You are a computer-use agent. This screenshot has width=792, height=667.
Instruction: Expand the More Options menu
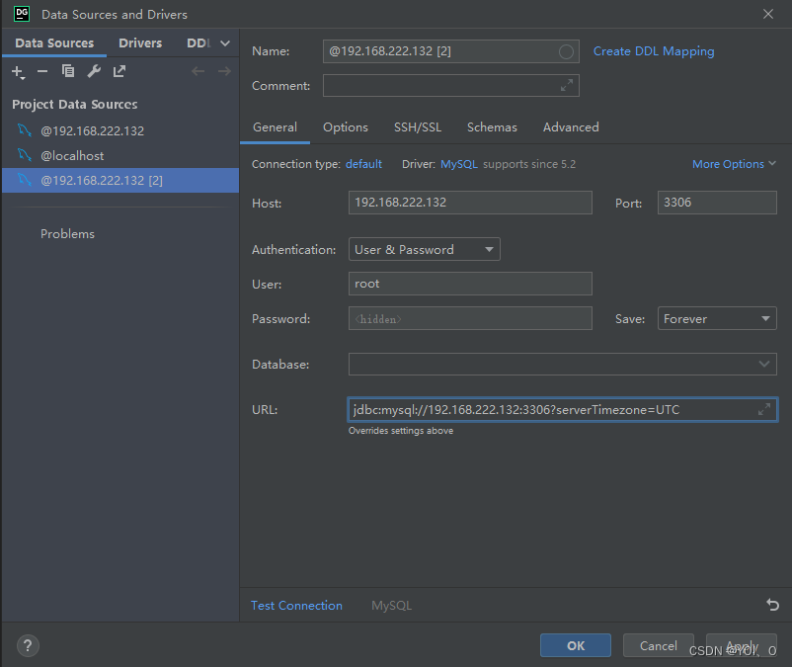[734, 163]
